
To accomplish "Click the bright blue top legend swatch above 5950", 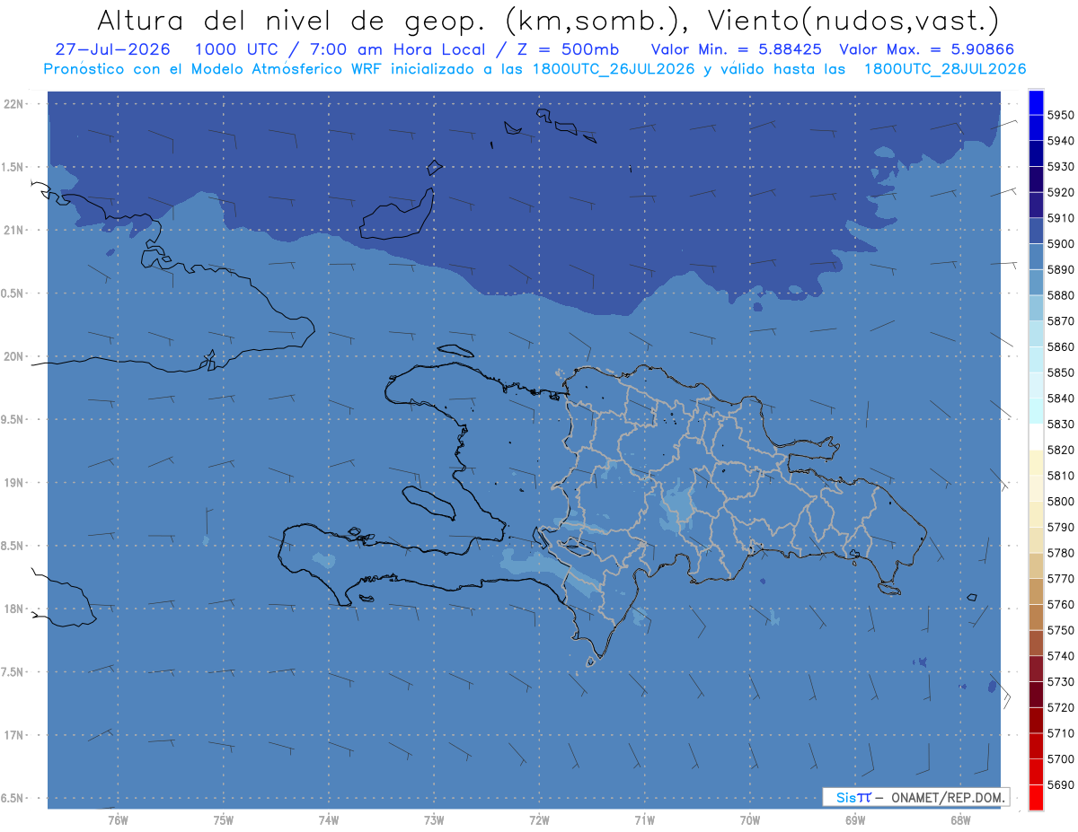I will (1035, 102).
